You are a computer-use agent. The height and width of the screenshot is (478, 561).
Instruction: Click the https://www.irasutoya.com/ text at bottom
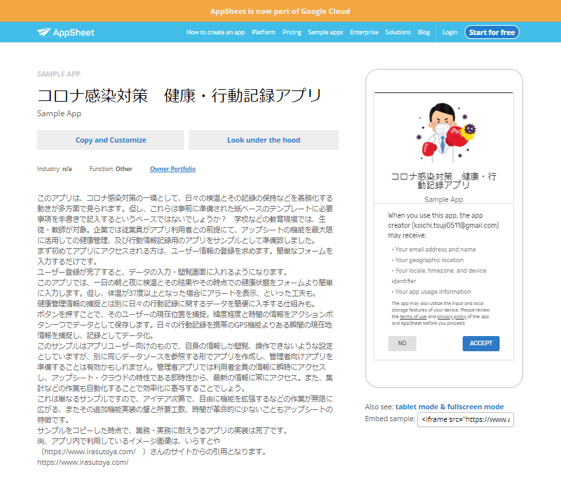(83, 462)
